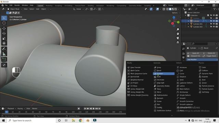The width and height of the screenshot is (219, 123).
Task: Select the Transform tool
Action: (4, 43)
